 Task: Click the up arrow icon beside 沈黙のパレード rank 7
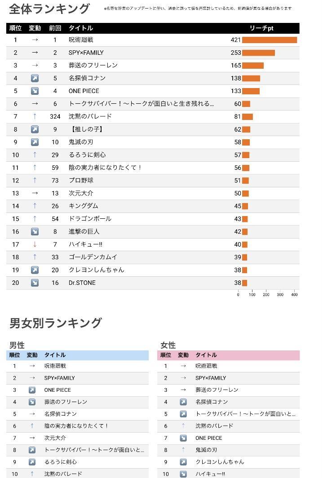click(x=35, y=116)
